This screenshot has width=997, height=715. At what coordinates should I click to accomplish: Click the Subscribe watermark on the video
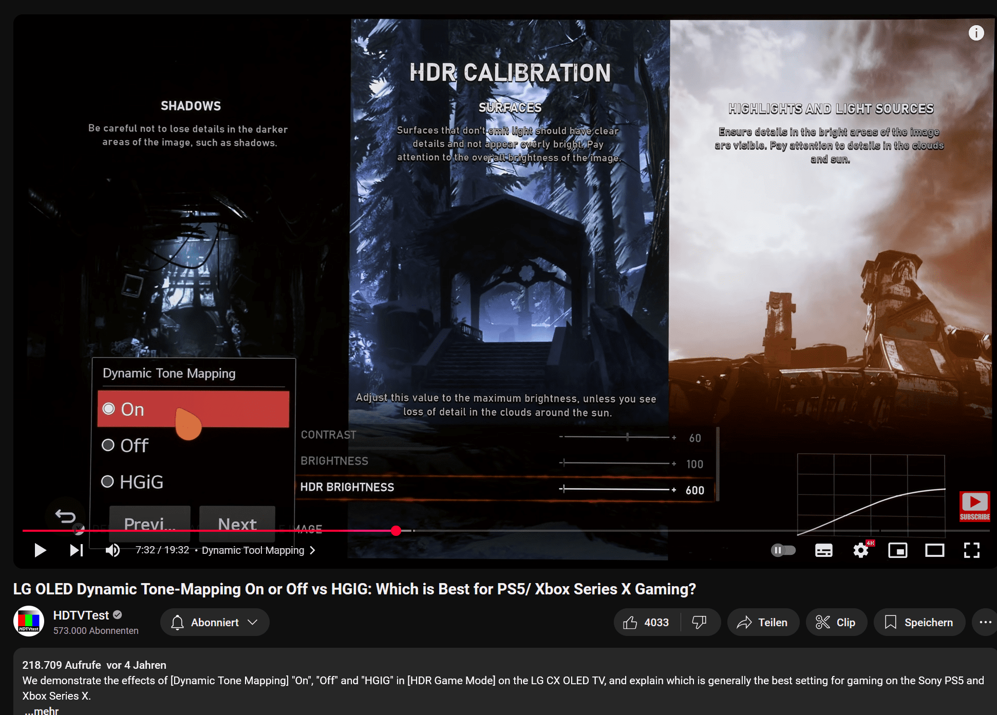974,507
